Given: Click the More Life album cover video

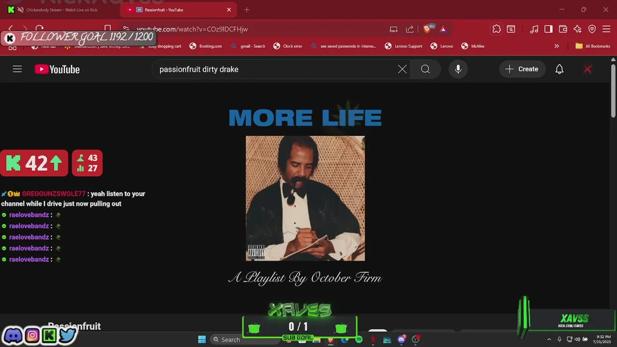Looking at the screenshot, I should (x=305, y=198).
